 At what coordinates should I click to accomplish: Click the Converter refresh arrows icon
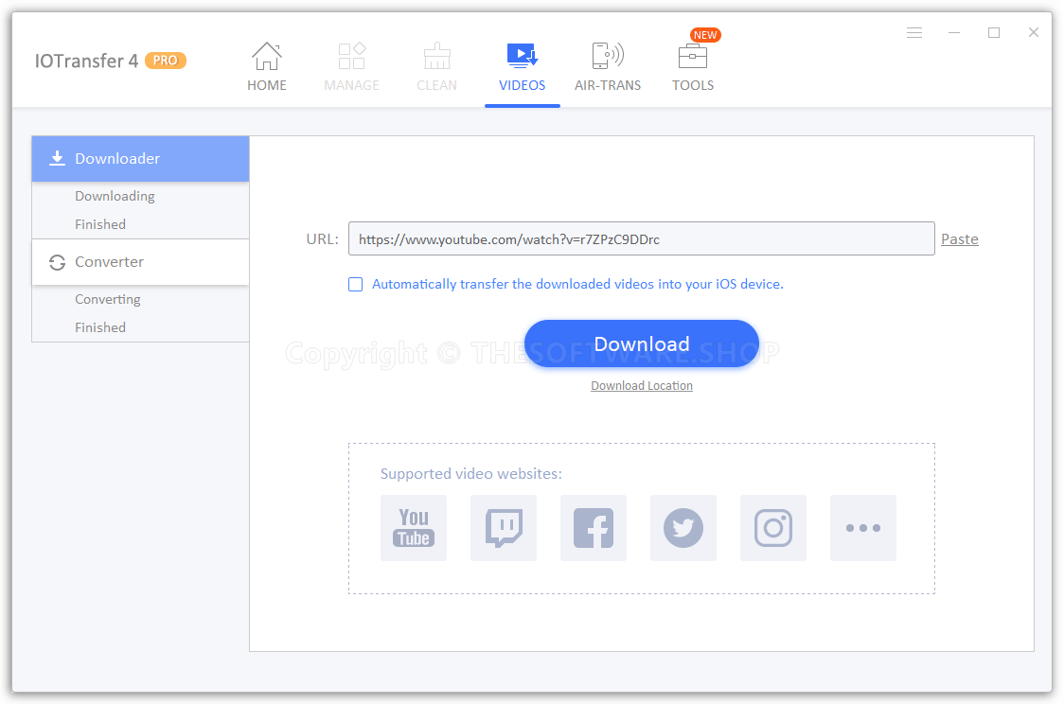[x=57, y=262]
